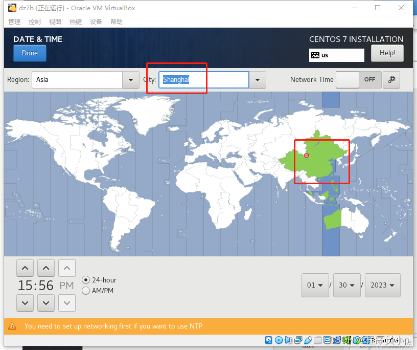Click the us keyboard layout indicator

pos(336,55)
